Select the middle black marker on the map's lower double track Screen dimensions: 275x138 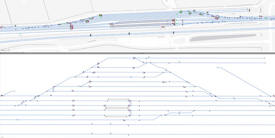pyautogui.click(x=129, y=33)
